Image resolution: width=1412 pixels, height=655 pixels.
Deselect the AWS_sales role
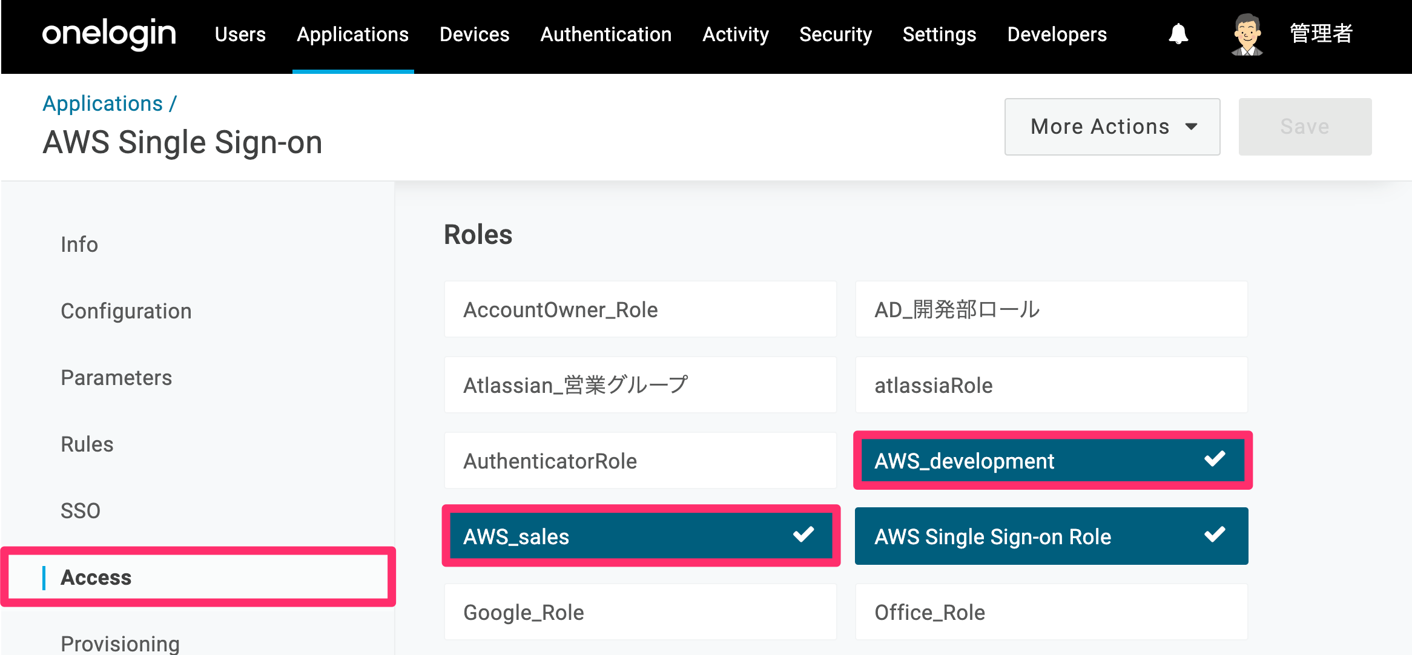pyautogui.click(x=641, y=536)
